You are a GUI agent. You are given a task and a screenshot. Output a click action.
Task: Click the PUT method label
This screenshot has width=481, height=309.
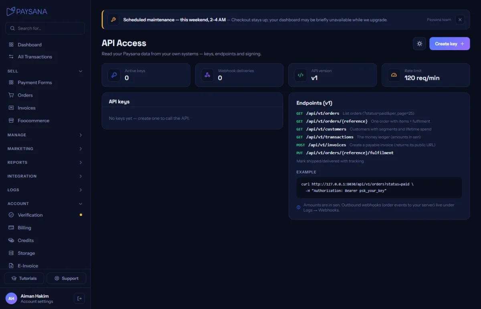point(299,153)
